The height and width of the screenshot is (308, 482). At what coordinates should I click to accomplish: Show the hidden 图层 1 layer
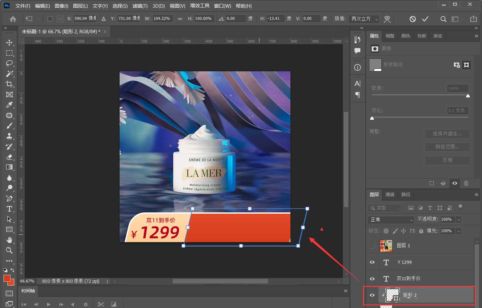pos(372,246)
